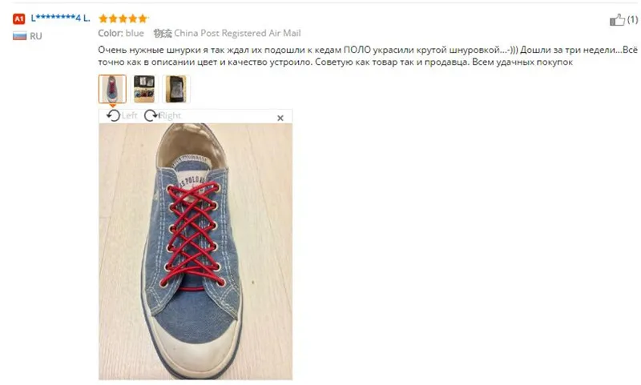Click the logistics icon before China Post
Screen dimensions: 641x385
[163, 34]
